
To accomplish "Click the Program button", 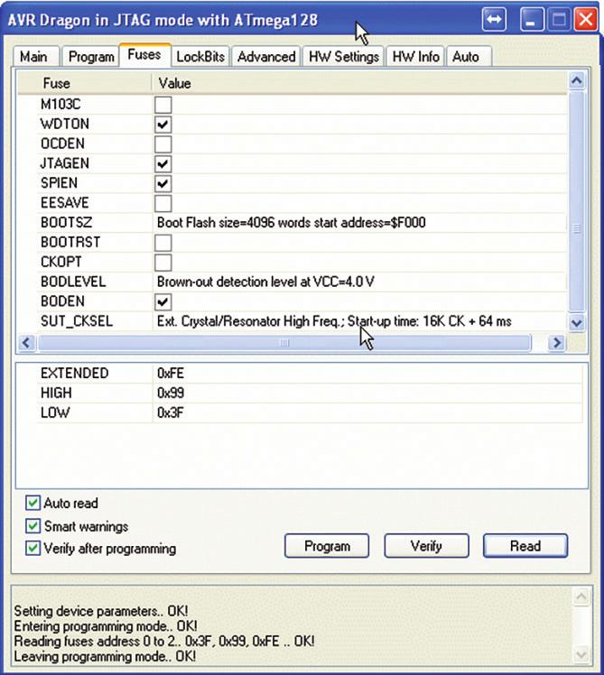I will (x=327, y=546).
